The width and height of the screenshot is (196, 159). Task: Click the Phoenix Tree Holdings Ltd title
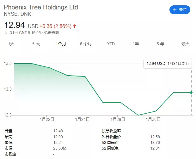[x=41, y=7]
